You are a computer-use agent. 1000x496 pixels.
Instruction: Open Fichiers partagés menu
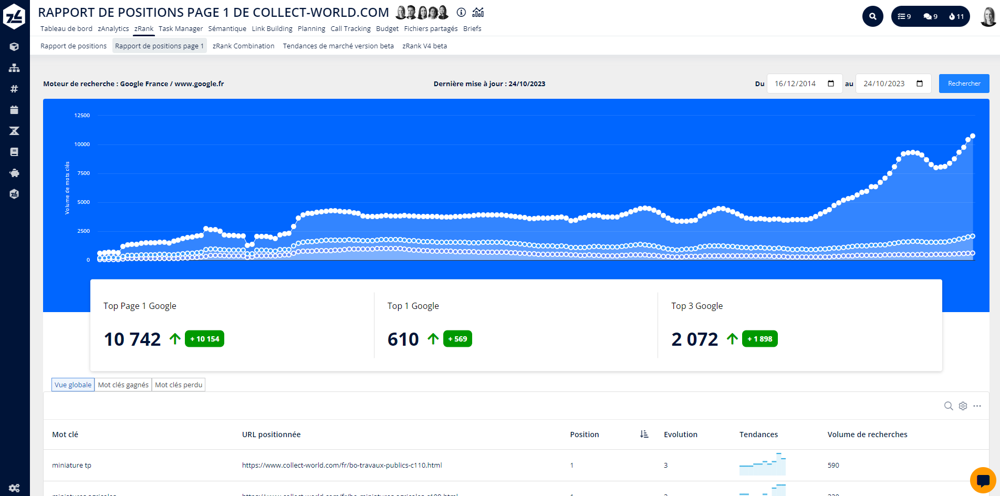[431, 28]
